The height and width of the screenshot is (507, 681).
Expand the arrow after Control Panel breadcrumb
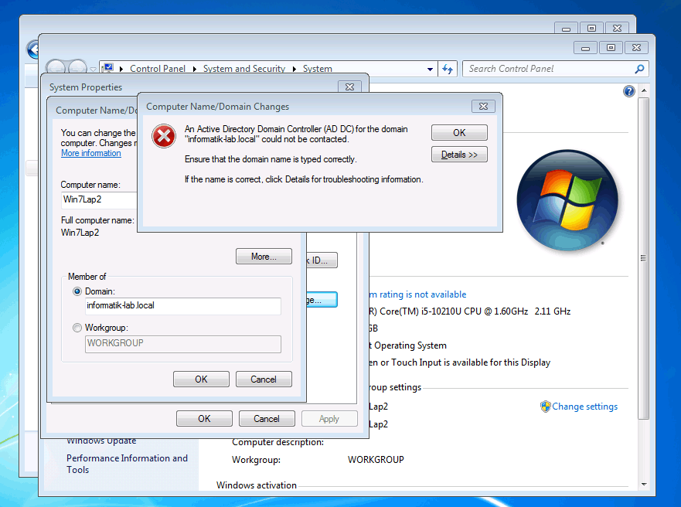[194, 69]
